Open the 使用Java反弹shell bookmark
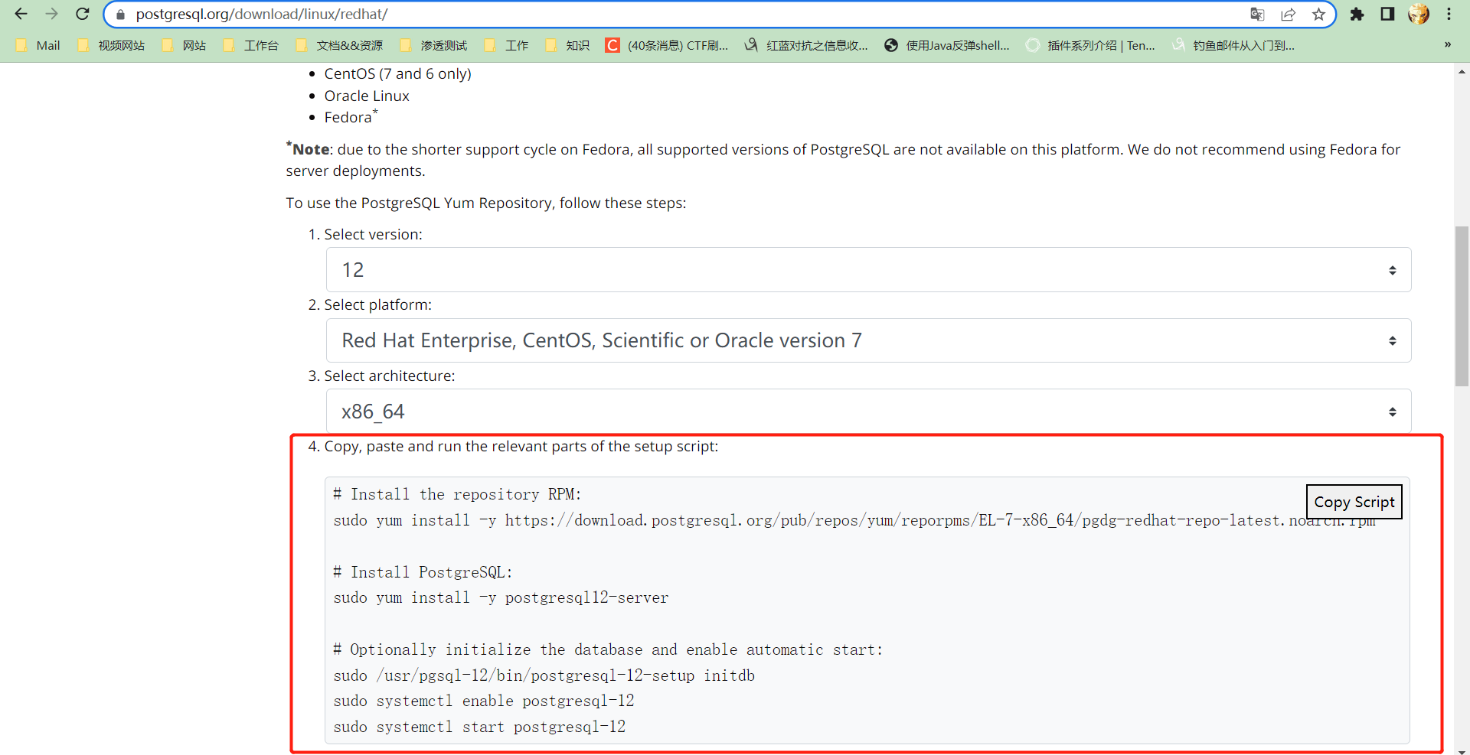 point(946,45)
